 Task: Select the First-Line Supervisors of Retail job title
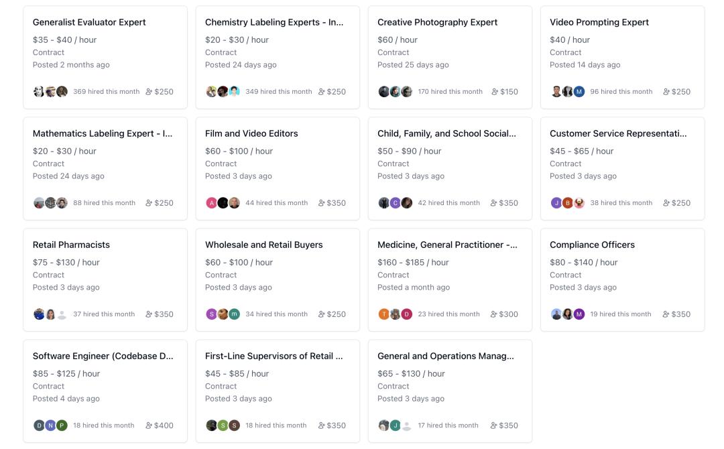[274, 356]
